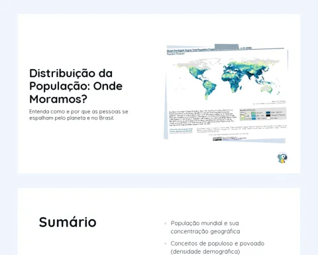Click the map description paragraph text
Screen dimensions: 318x255
201,117
